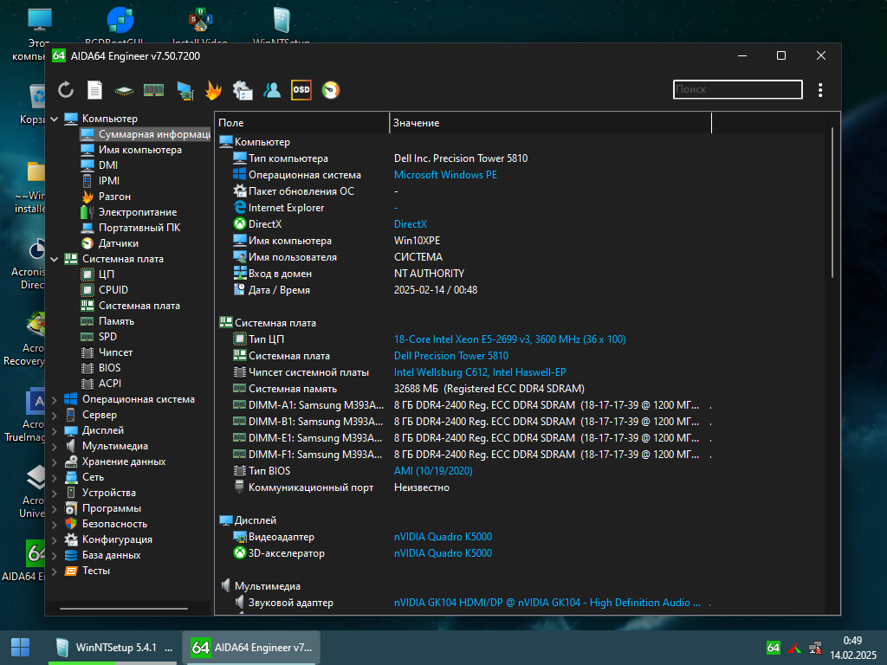Click the Значение column header
Viewport: 887px width, 665px height.
[x=550, y=123]
